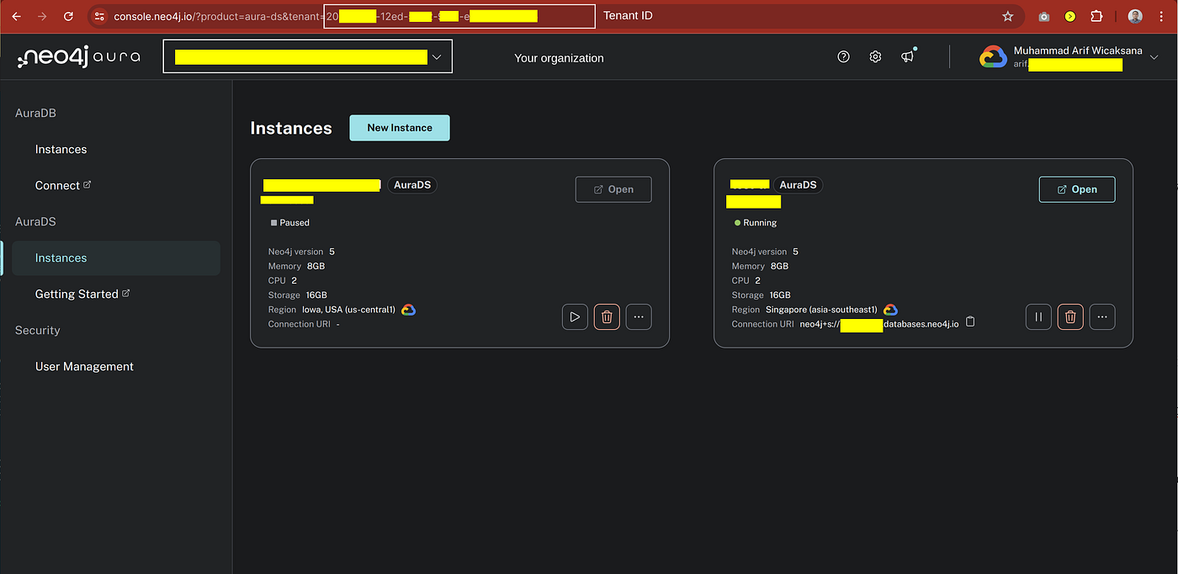
Task: Click the yellow circular extension icon
Action: (1070, 16)
